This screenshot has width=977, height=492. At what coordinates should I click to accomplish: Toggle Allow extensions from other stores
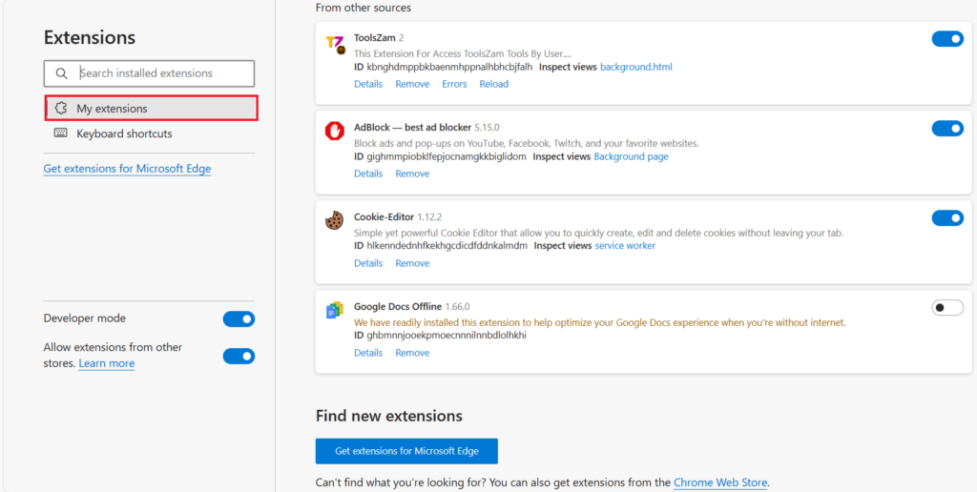(x=239, y=357)
